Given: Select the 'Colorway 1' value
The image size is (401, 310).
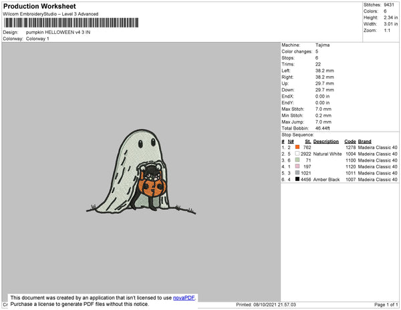Looking at the screenshot, I should pyautogui.click(x=37, y=39).
